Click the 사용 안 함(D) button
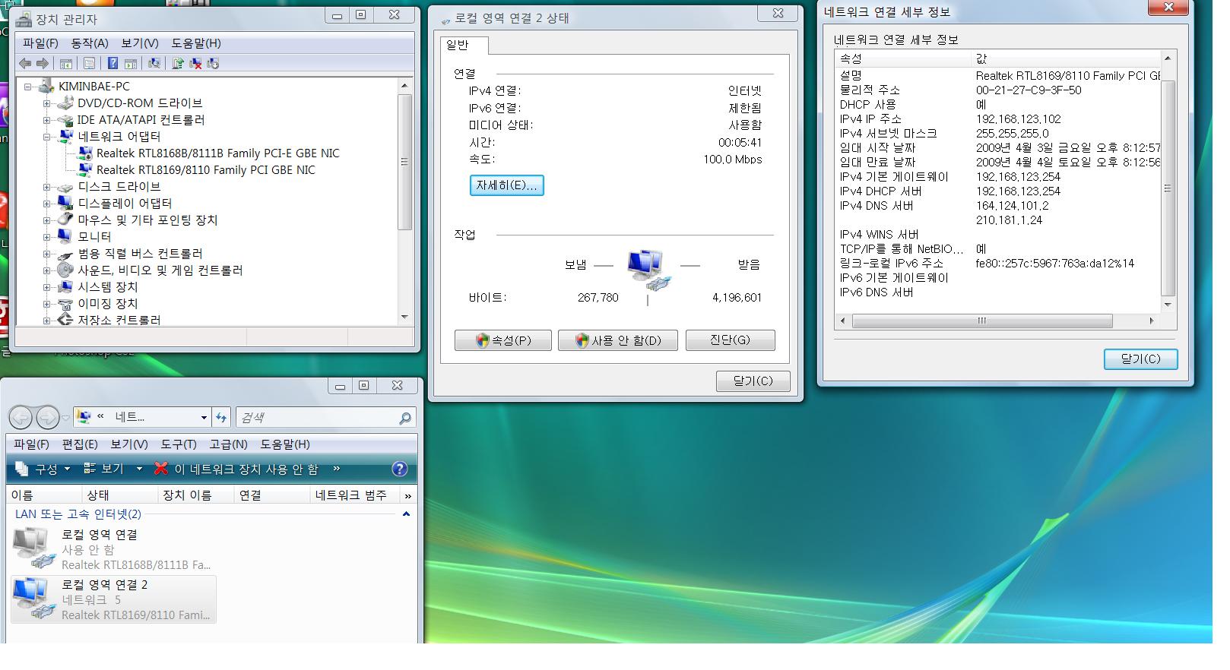1230x670 pixels. 618,340
